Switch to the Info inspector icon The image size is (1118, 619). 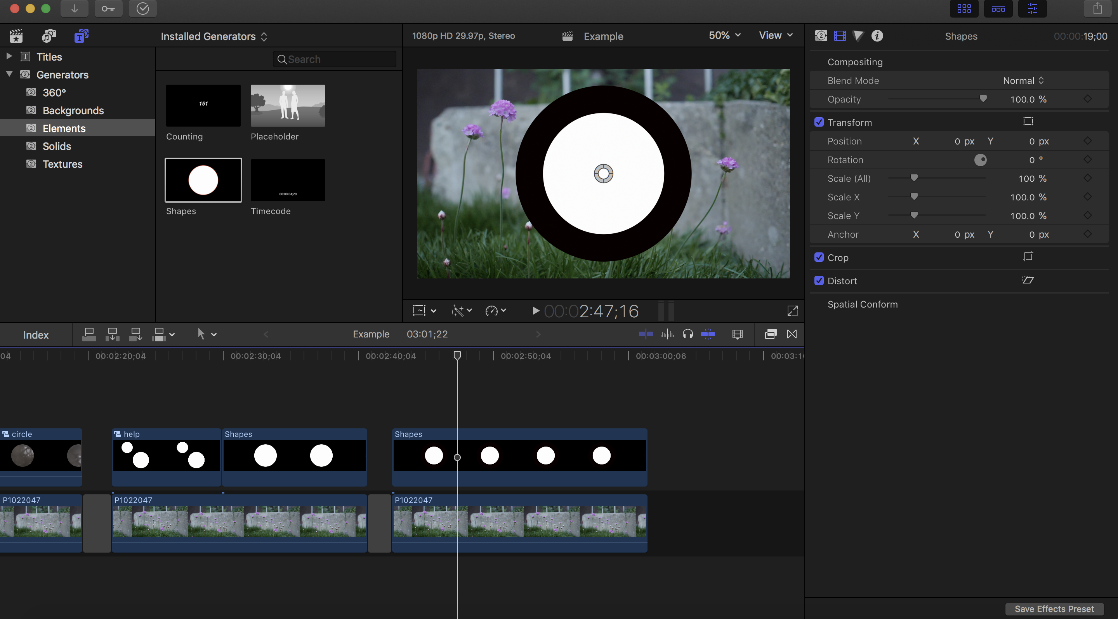pos(877,36)
